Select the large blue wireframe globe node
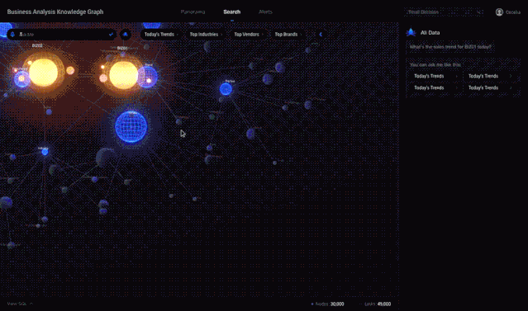The image size is (528, 311). point(131,126)
